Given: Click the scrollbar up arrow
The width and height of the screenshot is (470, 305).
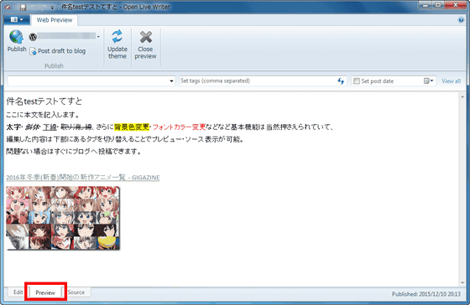Looking at the screenshot, I should pos(462,96).
